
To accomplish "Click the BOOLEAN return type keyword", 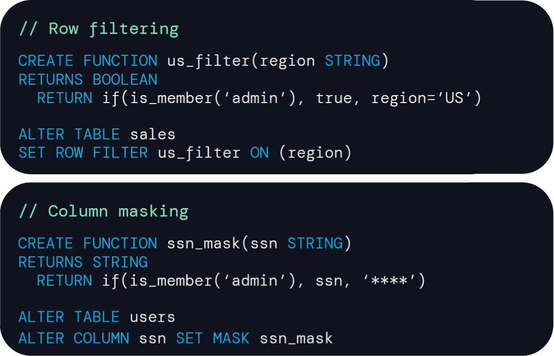I will pyautogui.click(x=125, y=80).
